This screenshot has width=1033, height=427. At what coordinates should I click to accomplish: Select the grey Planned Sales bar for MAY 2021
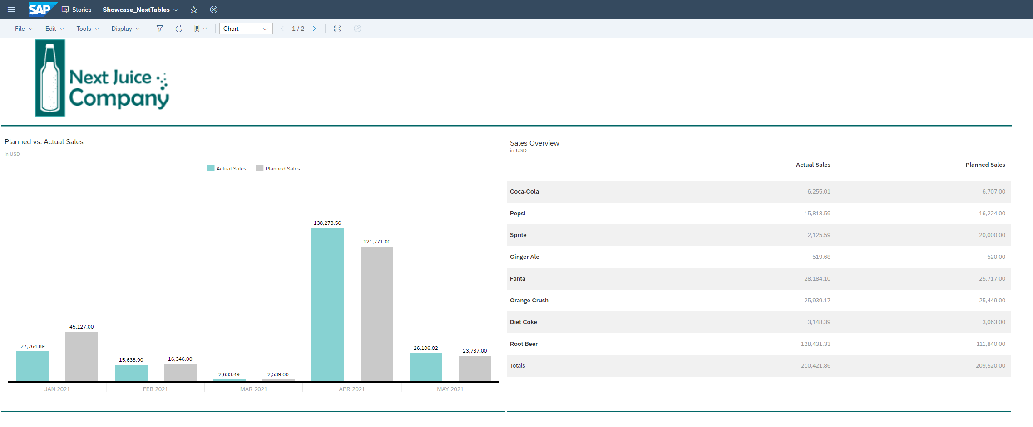pos(475,369)
